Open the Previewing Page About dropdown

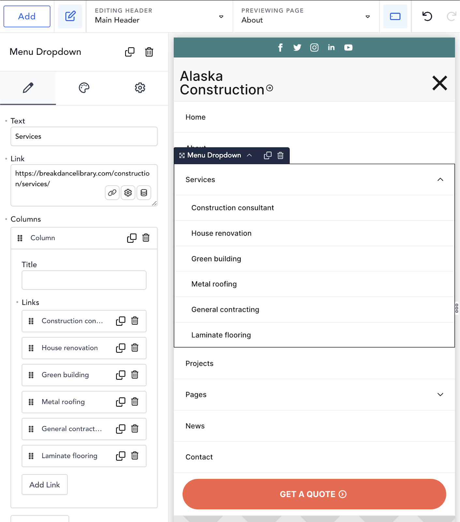[306, 16]
